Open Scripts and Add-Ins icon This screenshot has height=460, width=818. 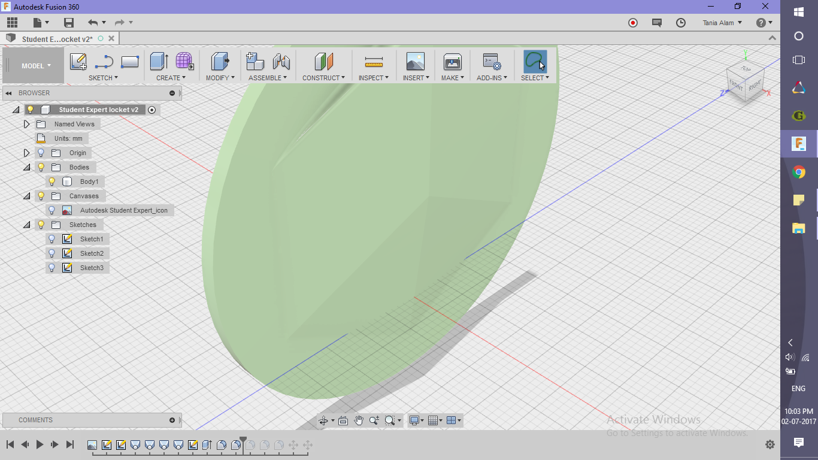[x=492, y=62]
